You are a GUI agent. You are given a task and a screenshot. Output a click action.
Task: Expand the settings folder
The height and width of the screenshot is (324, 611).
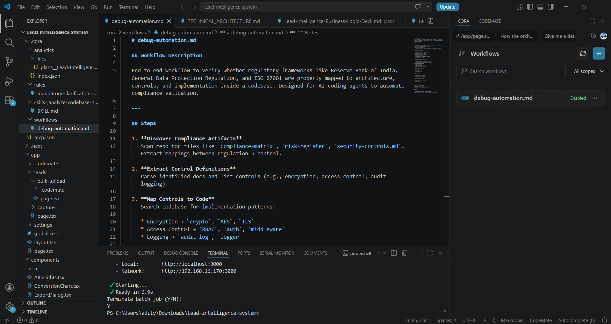coord(43,225)
